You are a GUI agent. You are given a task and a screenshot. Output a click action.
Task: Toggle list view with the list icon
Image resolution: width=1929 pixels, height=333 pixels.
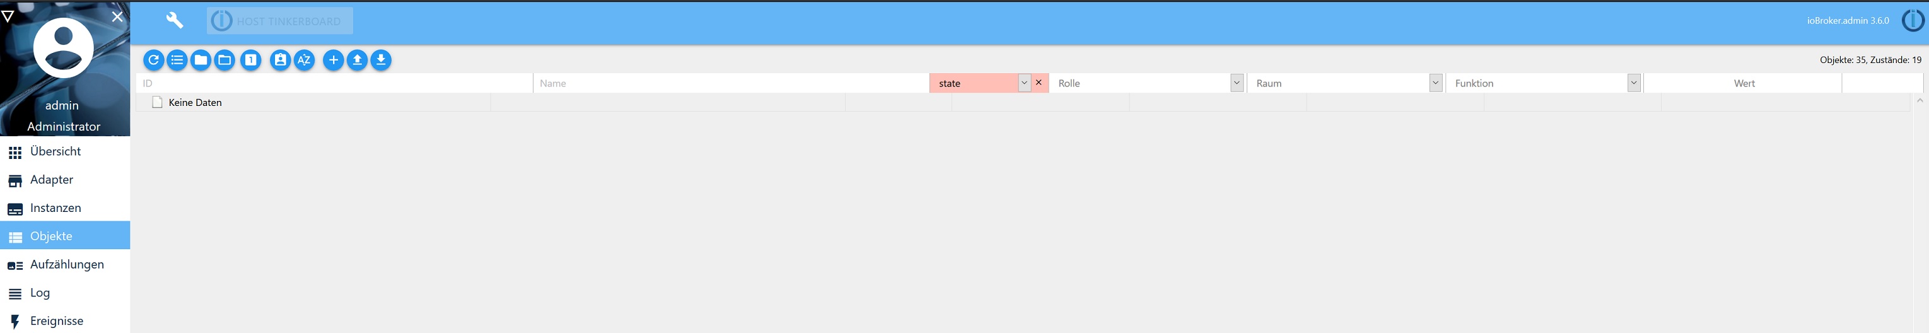coord(177,60)
